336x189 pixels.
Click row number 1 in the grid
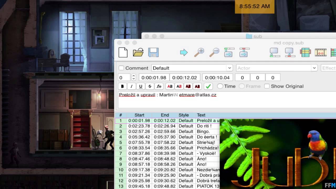121,121
